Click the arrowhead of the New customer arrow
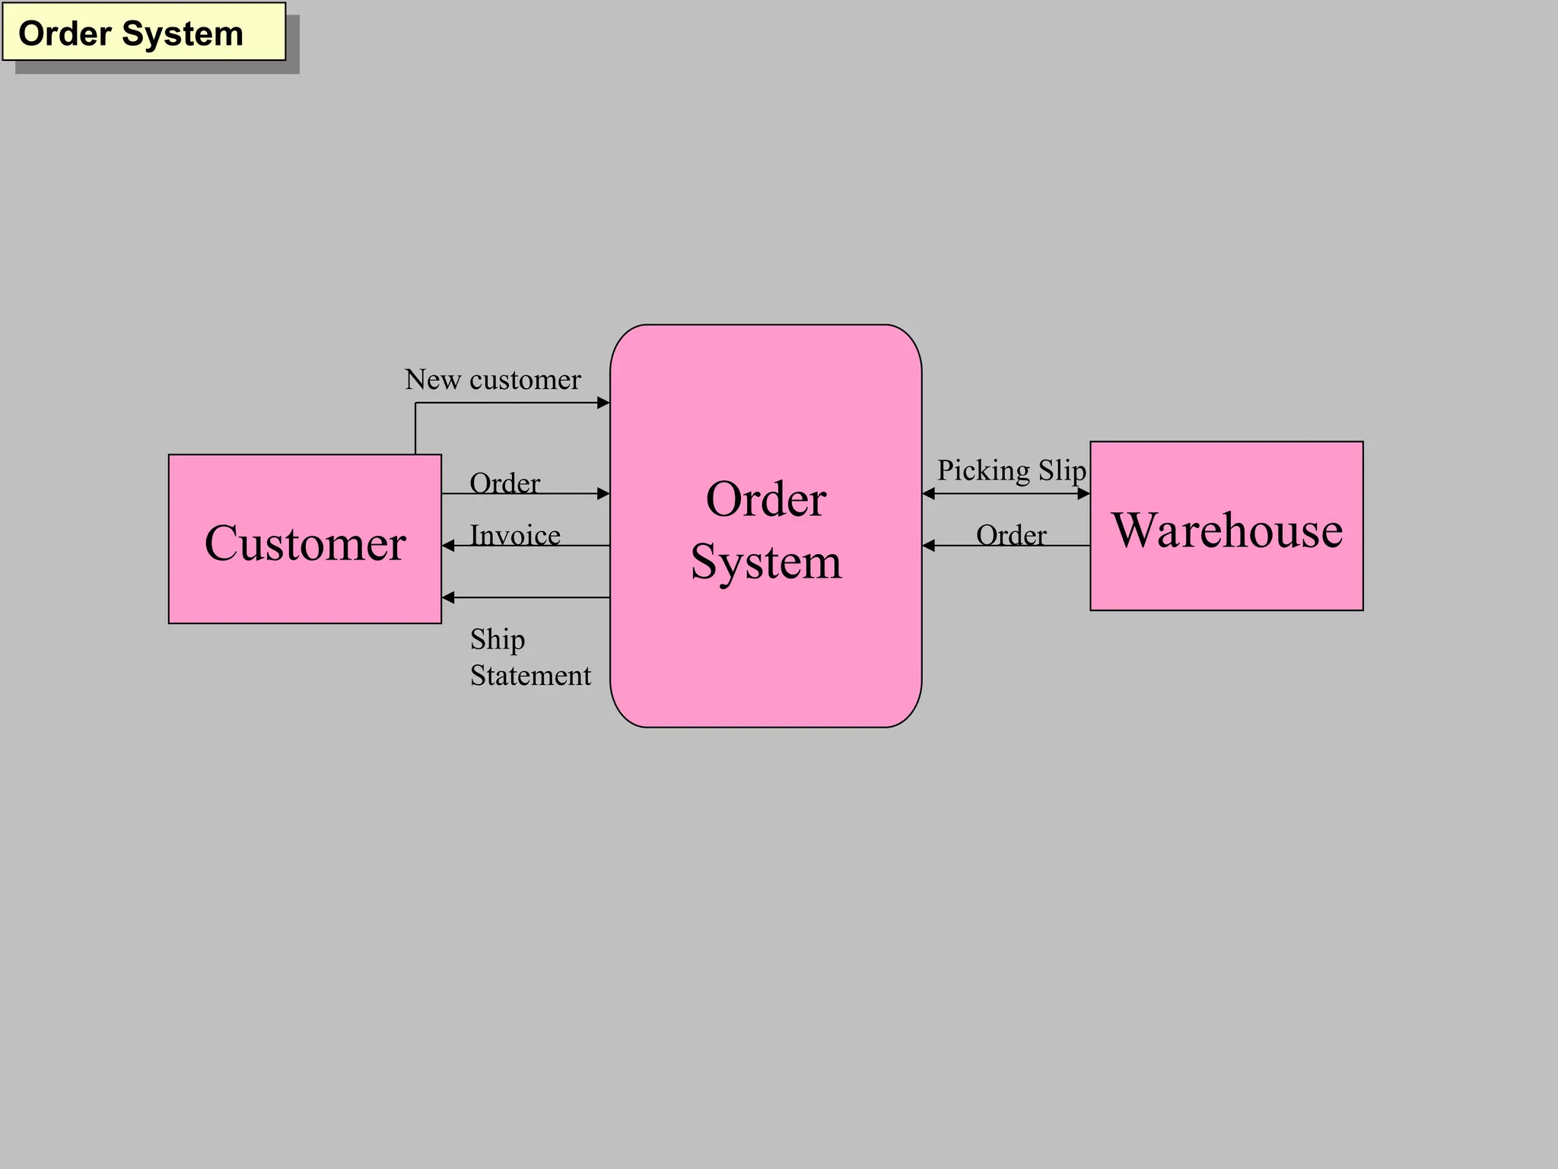The height and width of the screenshot is (1169, 1558). pyautogui.click(x=603, y=403)
